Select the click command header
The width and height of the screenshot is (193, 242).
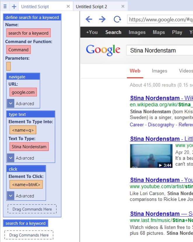click(26, 169)
